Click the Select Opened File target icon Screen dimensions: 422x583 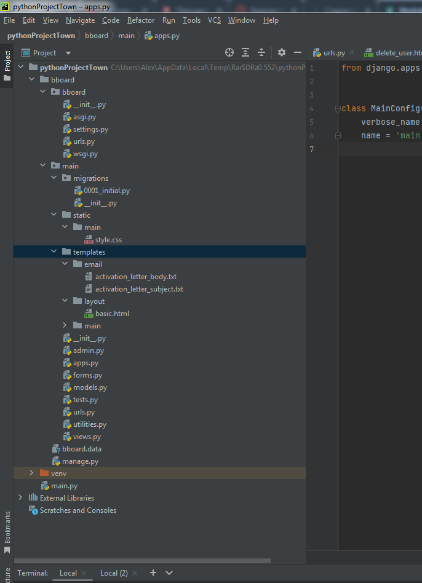pos(229,52)
